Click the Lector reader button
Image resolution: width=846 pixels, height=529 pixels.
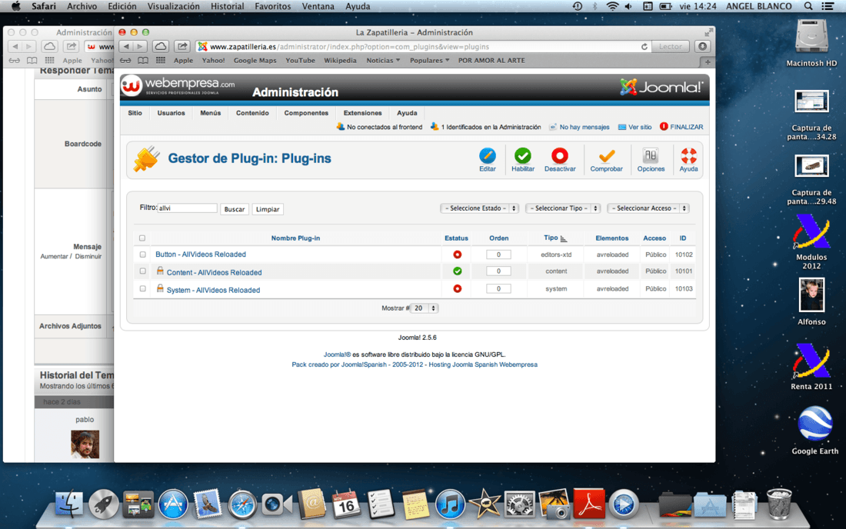pos(670,47)
